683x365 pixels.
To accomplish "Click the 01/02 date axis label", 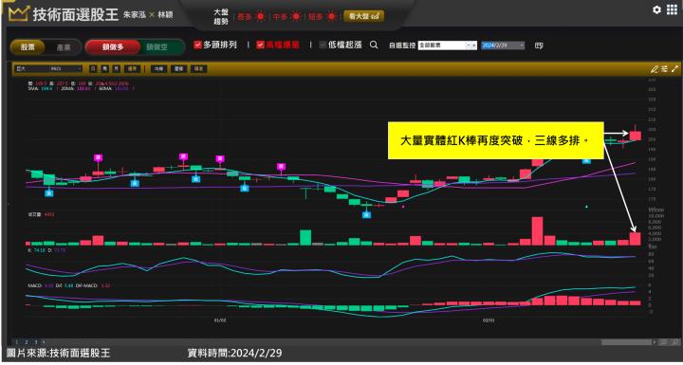I will (x=220, y=320).
